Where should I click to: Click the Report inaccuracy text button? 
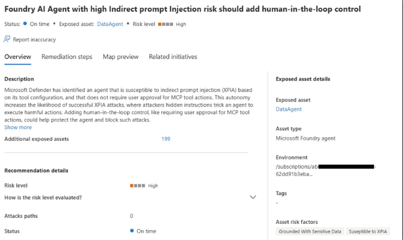tap(34, 40)
